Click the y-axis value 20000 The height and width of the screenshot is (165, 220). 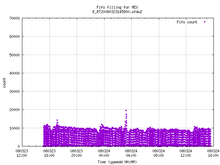coord(14,110)
